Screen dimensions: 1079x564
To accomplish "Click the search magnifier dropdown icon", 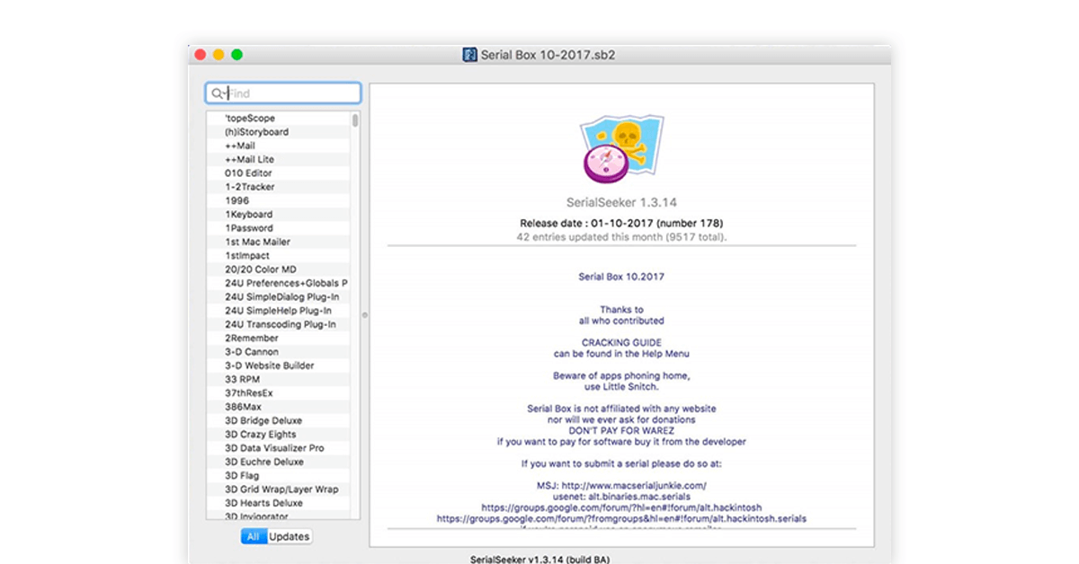I will (x=218, y=93).
